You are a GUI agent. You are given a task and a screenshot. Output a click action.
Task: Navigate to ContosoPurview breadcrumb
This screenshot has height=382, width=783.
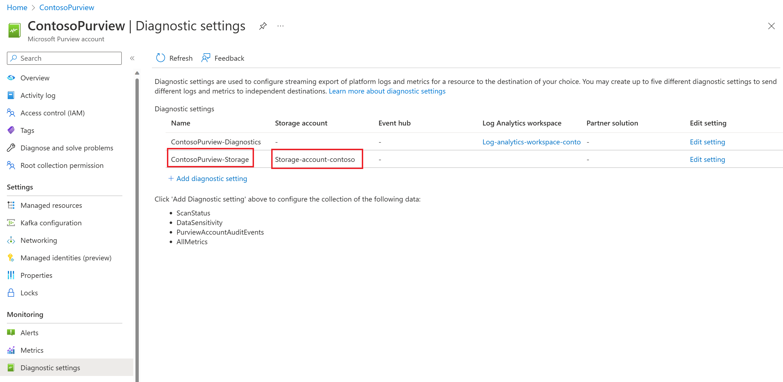pos(67,7)
